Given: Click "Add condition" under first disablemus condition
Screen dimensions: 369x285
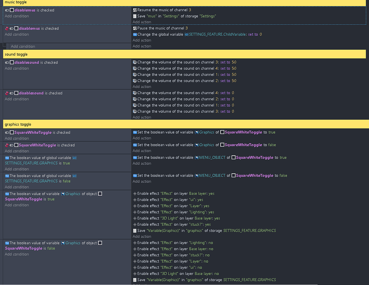Looking at the screenshot, I should coord(17,16).
